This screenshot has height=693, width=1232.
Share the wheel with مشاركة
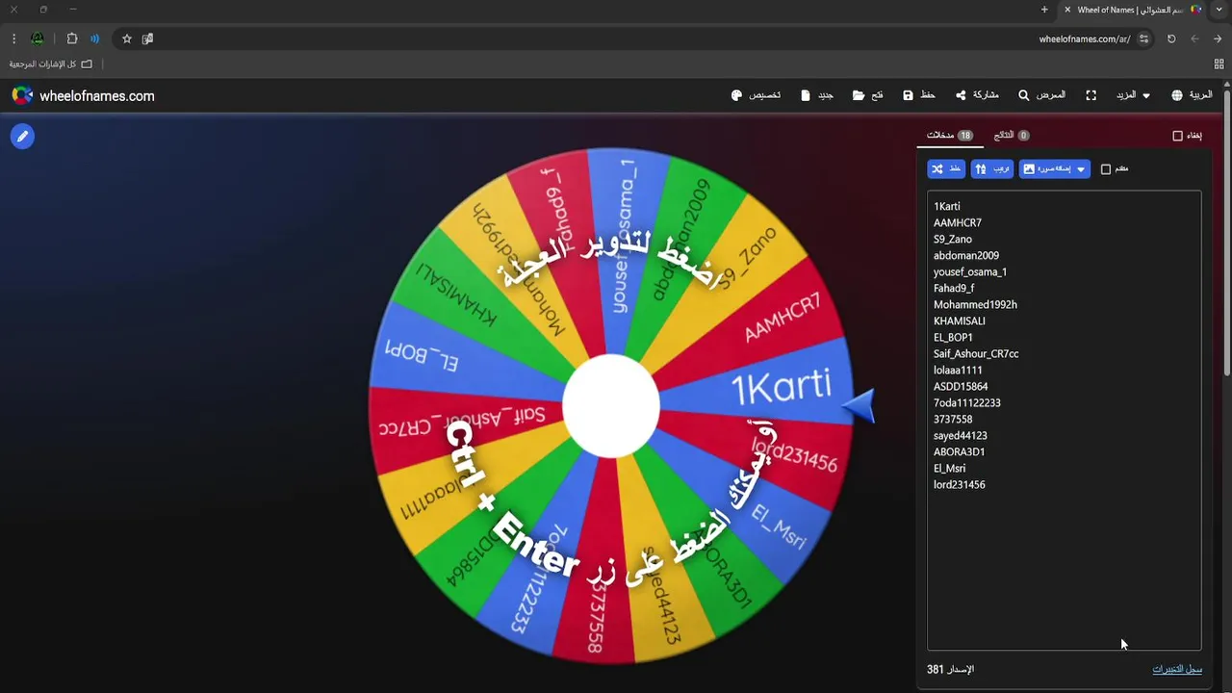tap(977, 95)
